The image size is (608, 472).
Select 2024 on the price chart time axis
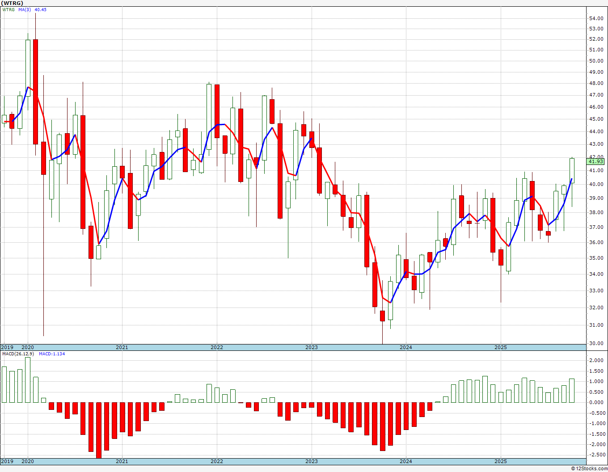pos(406,347)
